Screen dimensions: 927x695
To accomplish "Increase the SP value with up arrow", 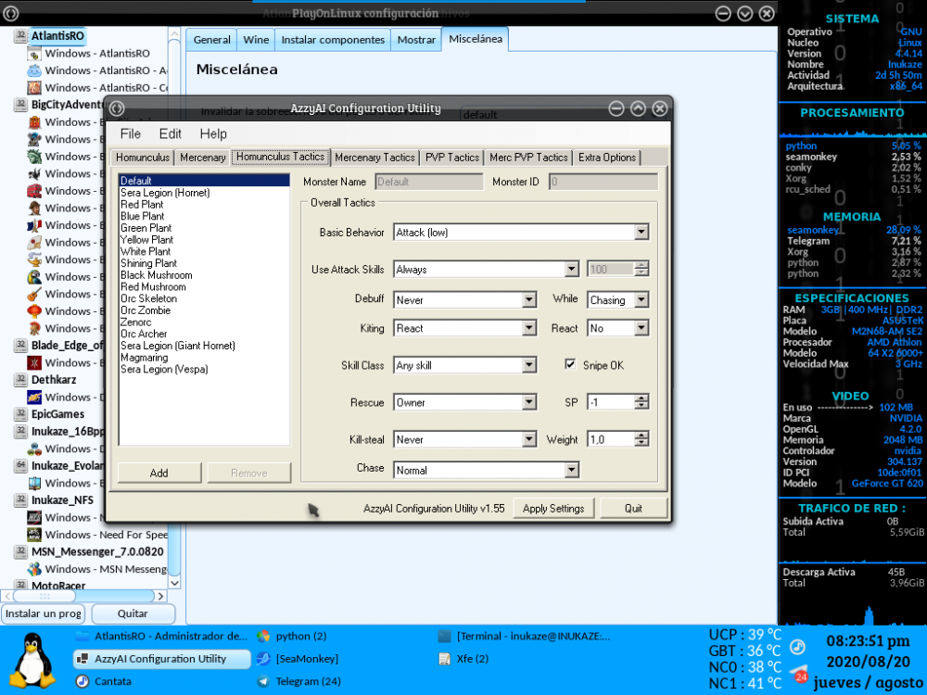I will [641, 398].
